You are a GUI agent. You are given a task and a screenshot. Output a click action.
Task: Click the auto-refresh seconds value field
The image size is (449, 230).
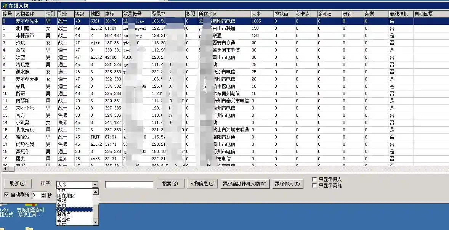(36, 195)
